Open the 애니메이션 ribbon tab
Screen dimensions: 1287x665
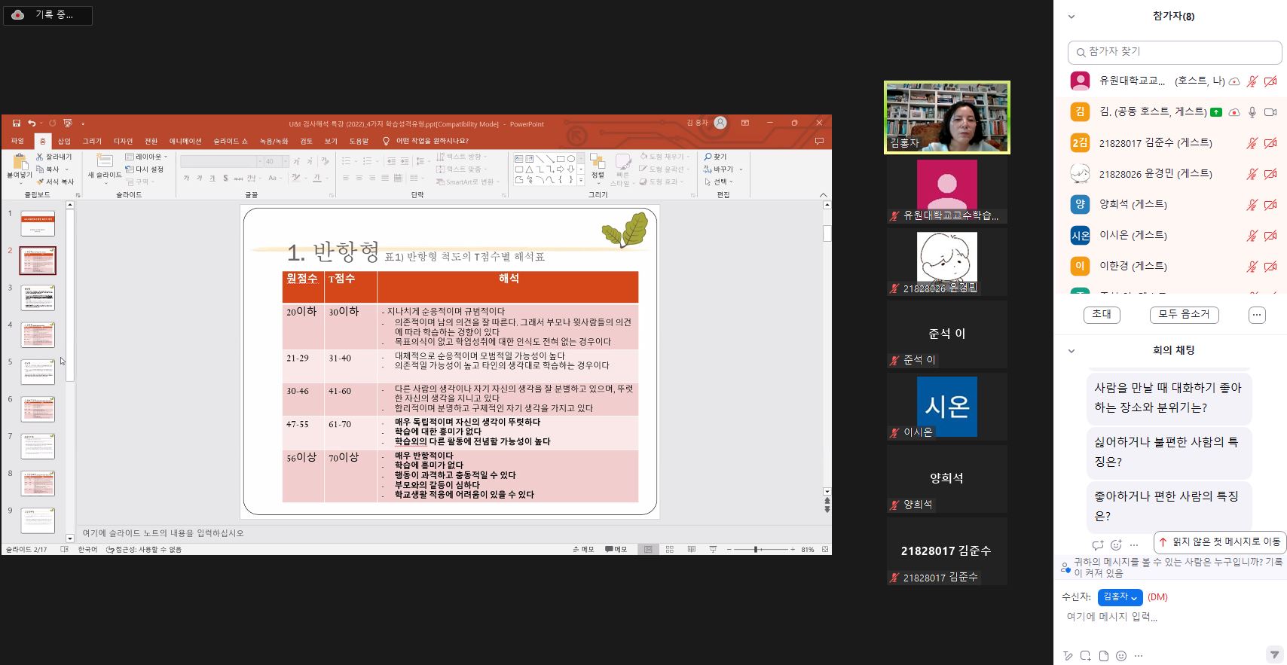pos(185,142)
